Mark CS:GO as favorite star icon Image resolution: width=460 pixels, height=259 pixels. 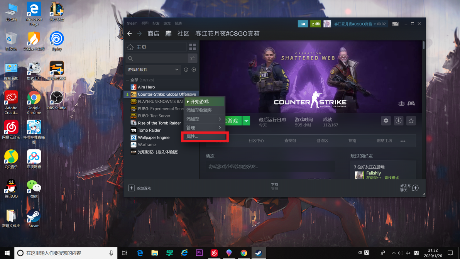coord(411,120)
